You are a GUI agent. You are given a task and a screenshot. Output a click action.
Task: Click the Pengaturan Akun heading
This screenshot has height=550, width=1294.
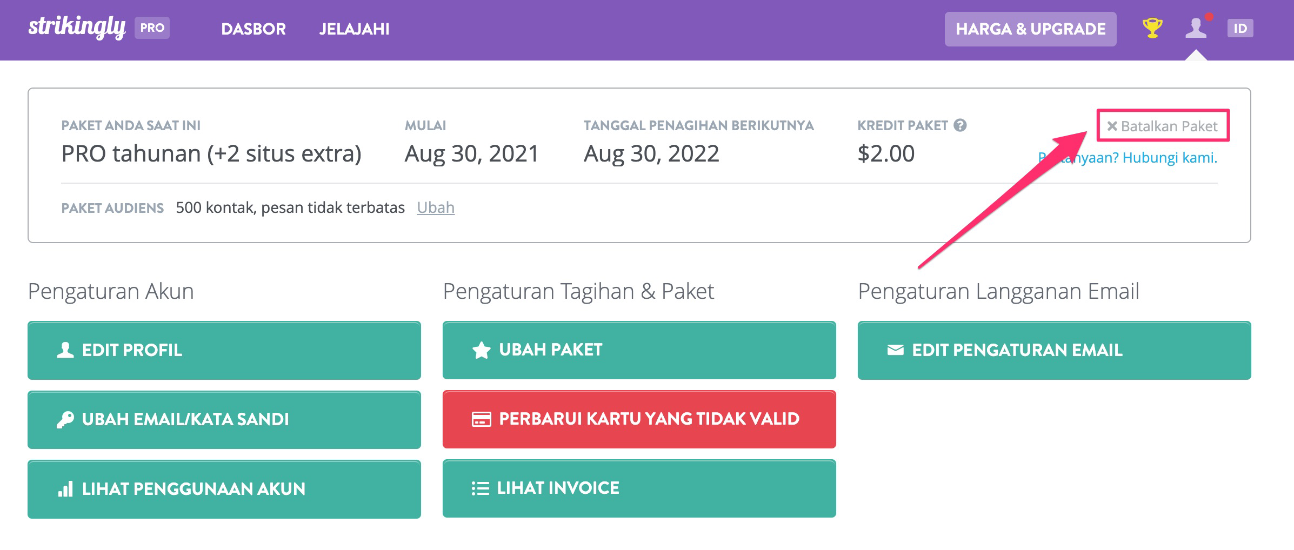(111, 292)
